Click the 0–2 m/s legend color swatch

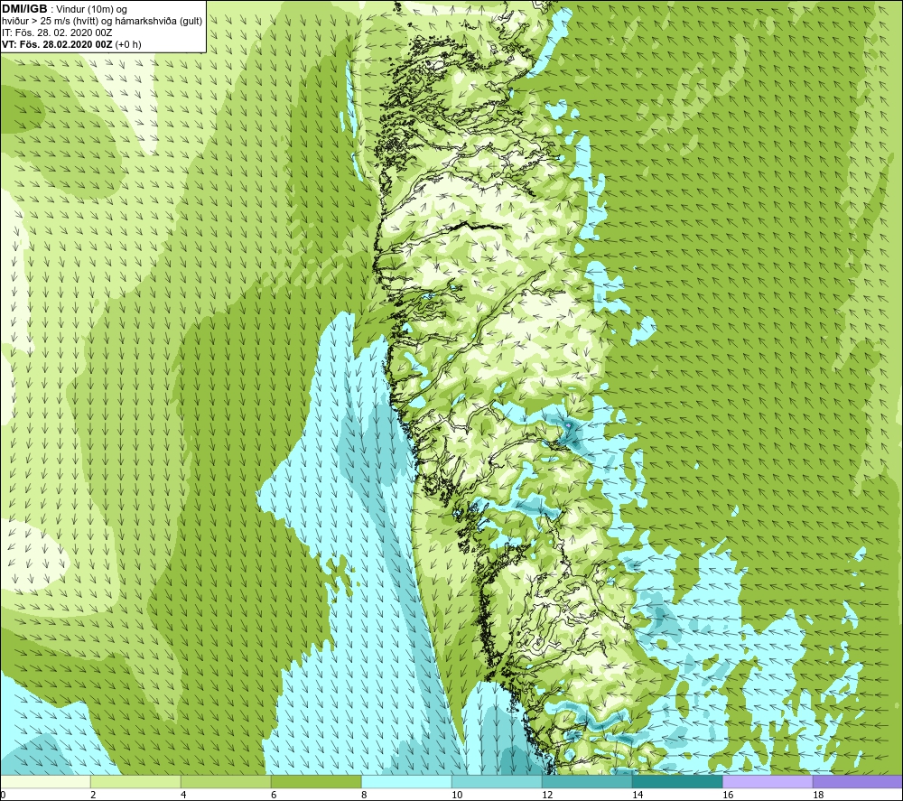(45, 781)
